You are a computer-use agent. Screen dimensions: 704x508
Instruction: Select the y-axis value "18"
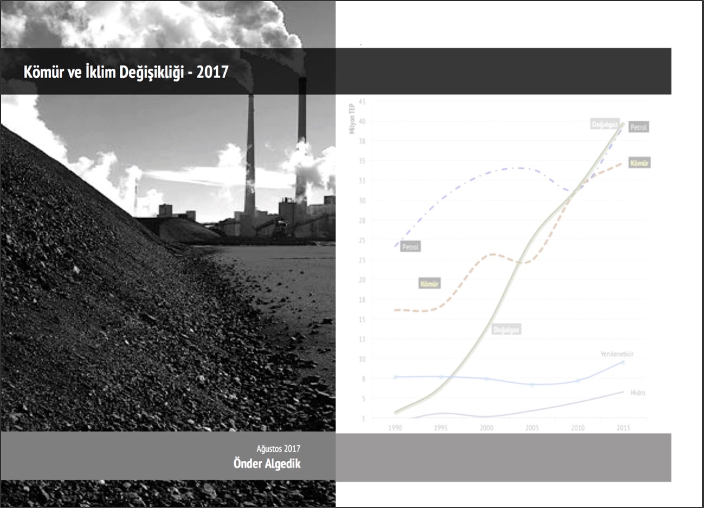[x=362, y=299]
